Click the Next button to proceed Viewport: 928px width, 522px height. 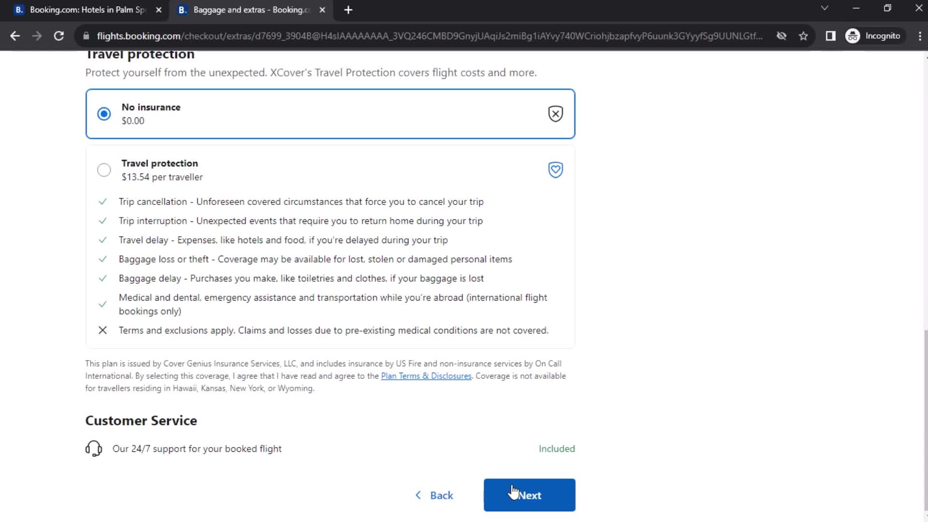530,495
